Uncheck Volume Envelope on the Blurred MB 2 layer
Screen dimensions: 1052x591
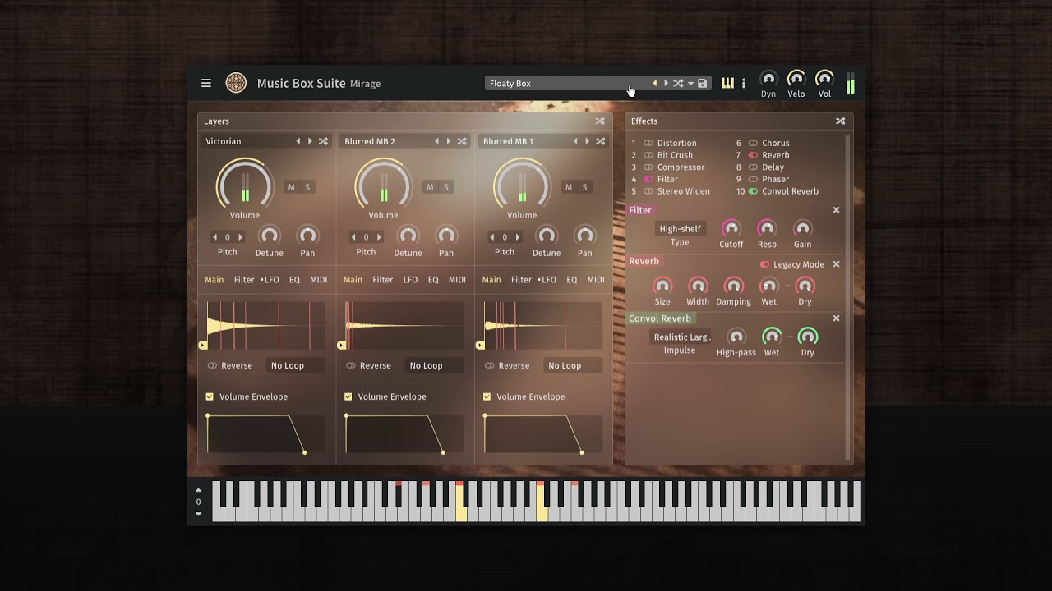click(x=348, y=396)
